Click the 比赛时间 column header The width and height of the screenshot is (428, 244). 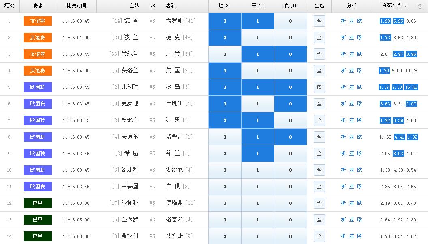[x=76, y=6]
